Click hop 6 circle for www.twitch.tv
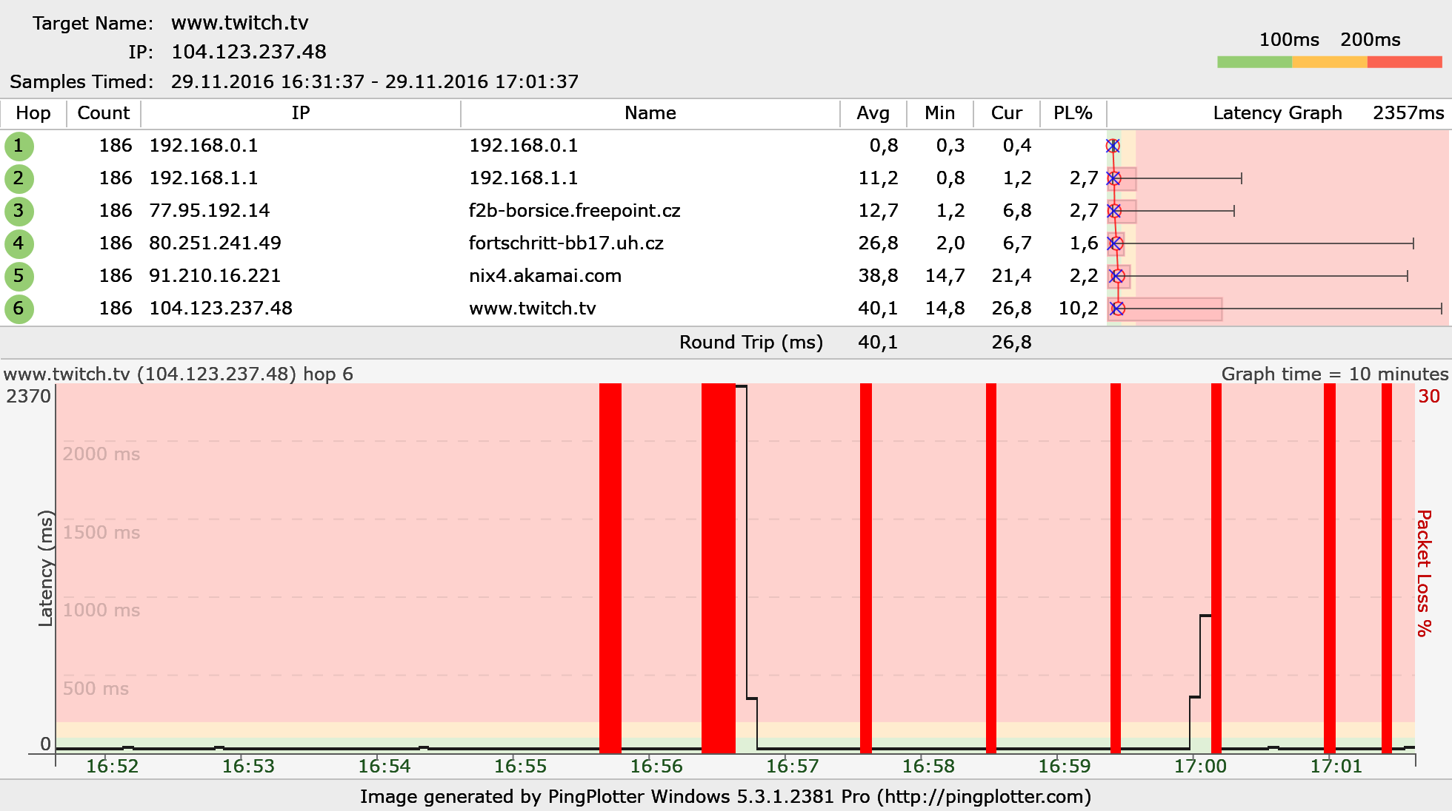This screenshot has height=811, width=1452. (x=19, y=309)
